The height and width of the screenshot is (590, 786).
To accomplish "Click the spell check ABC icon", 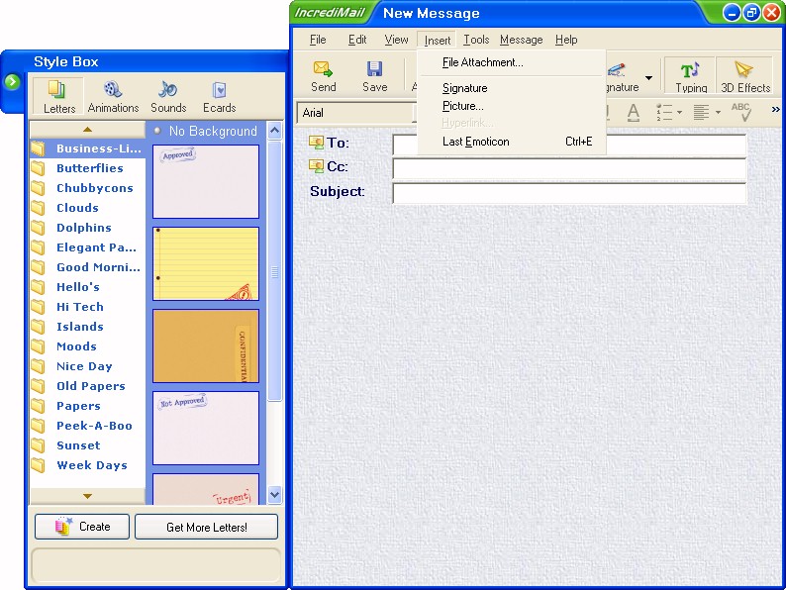I will click(740, 113).
